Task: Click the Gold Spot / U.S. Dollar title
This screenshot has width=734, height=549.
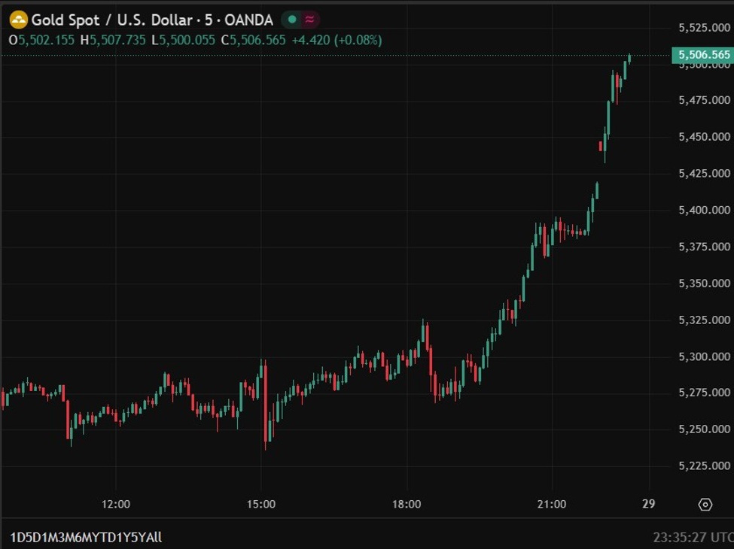Action: pos(112,20)
